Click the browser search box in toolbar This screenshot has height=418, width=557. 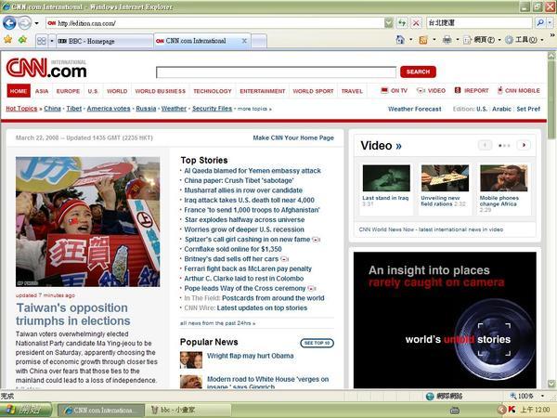[x=479, y=22]
